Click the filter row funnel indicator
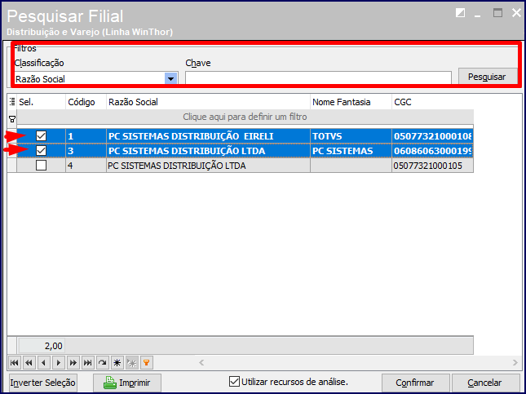This screenshot has height=394, width=526. [x=12, y=119]
